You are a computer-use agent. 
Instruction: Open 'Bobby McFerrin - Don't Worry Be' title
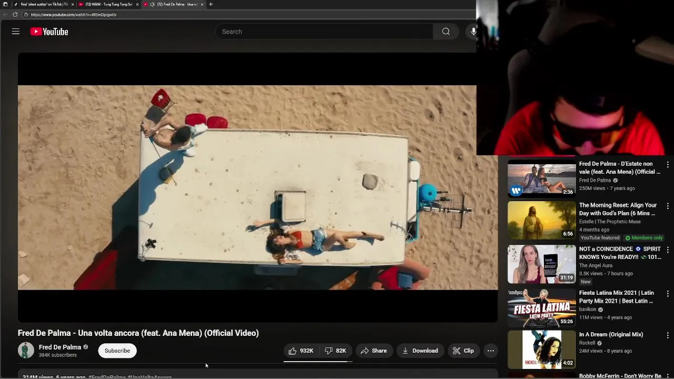pyautogui.click(x=620, y=376)
